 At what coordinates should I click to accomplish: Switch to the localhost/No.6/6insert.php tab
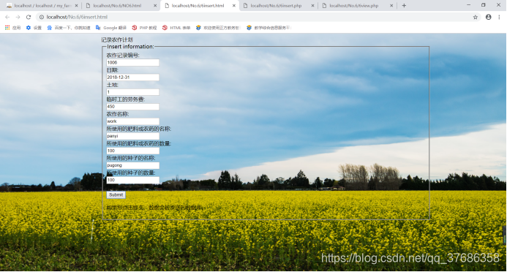point(278,6)
